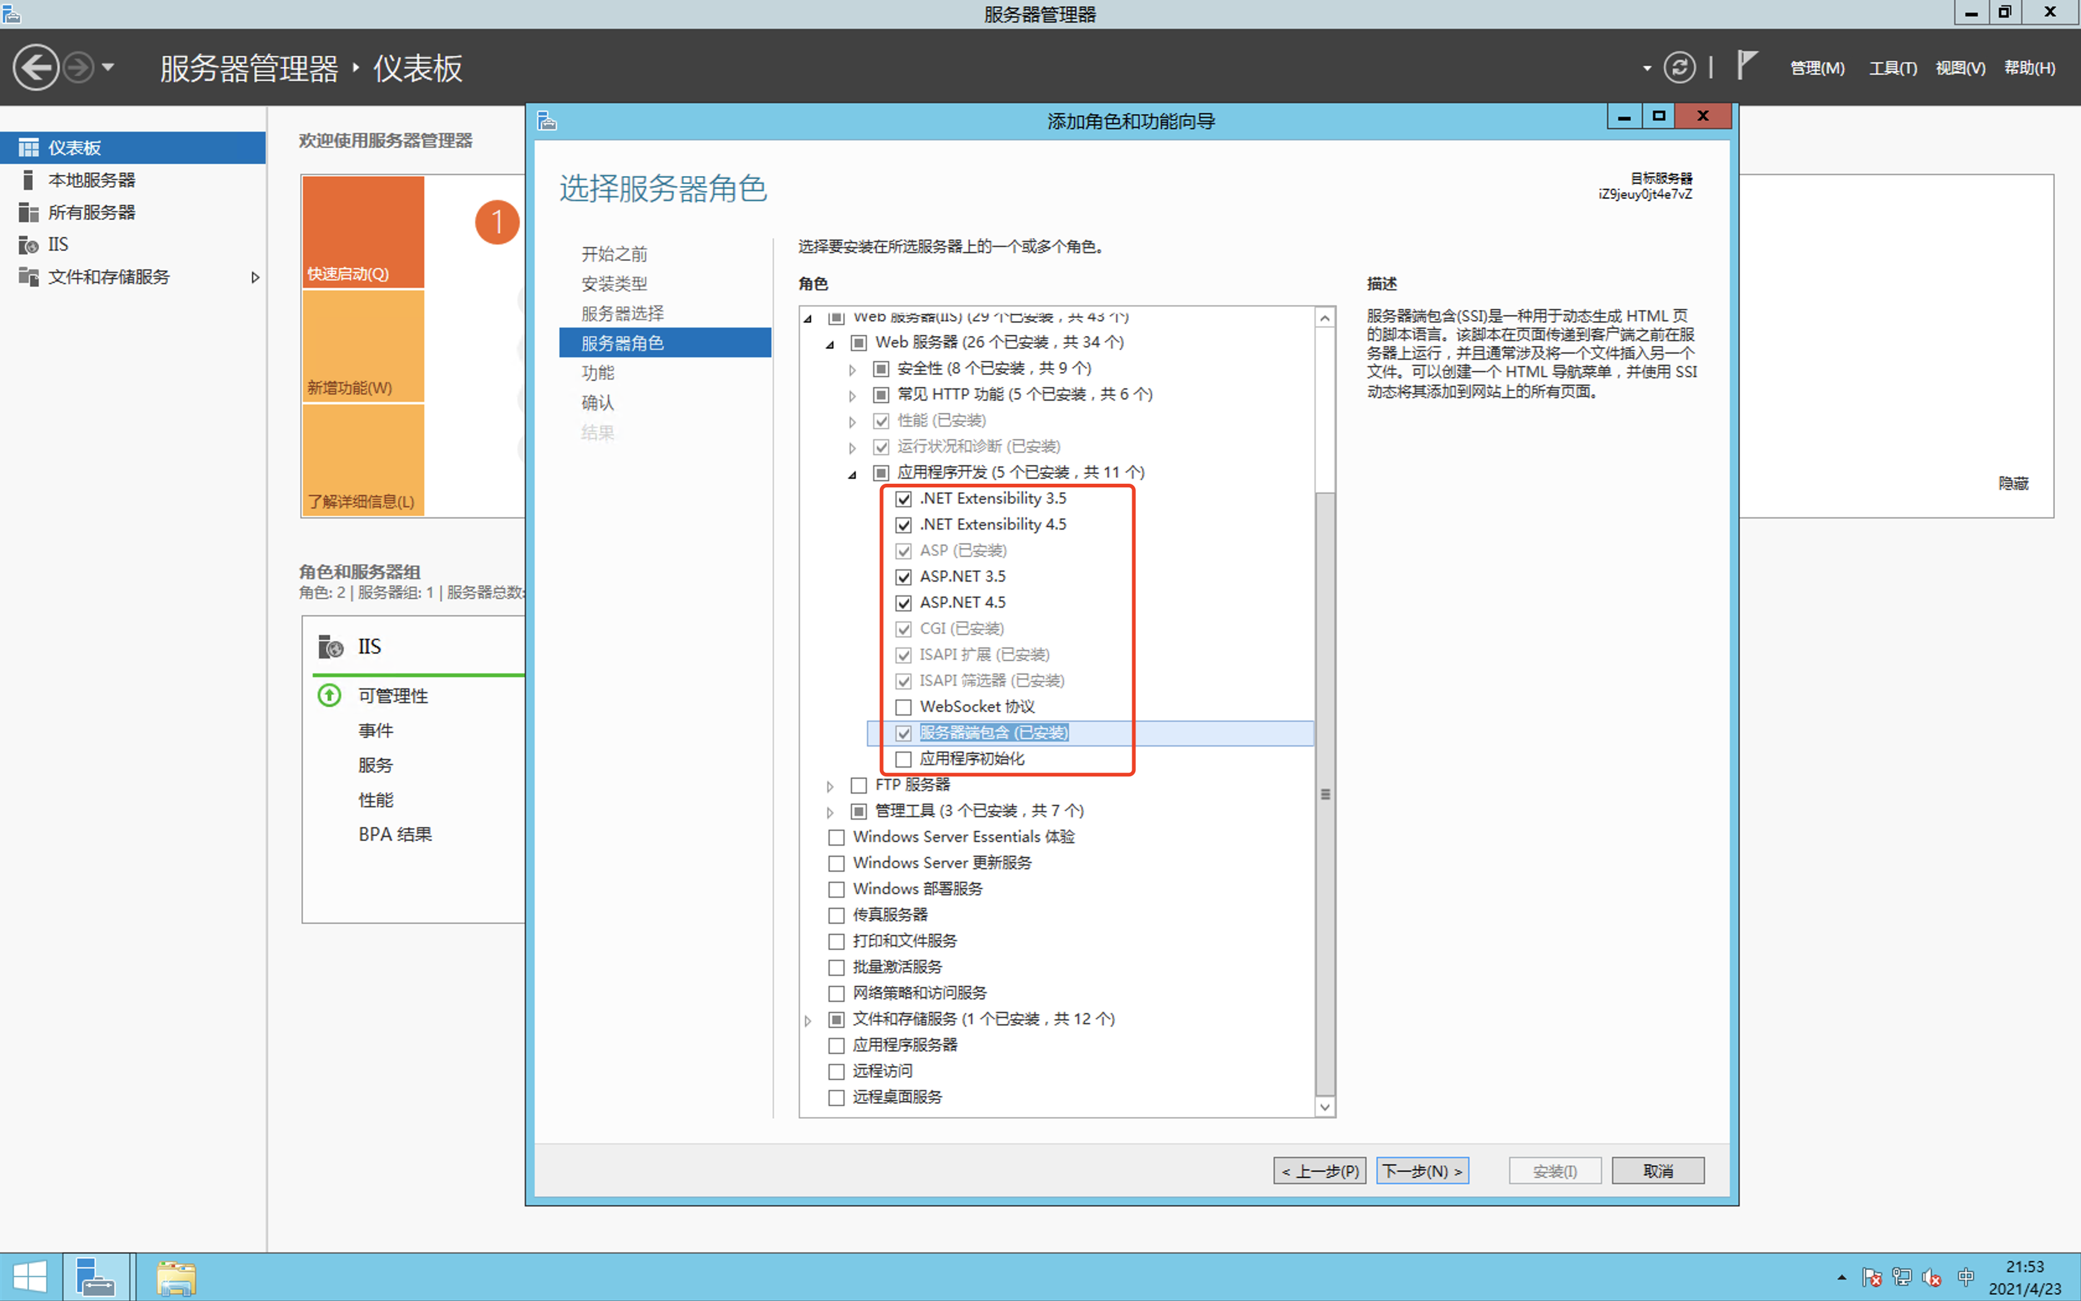Expand the FTP 服务器 tree node
This screenshot has width=2081, height=1301.
pos(830,786)
